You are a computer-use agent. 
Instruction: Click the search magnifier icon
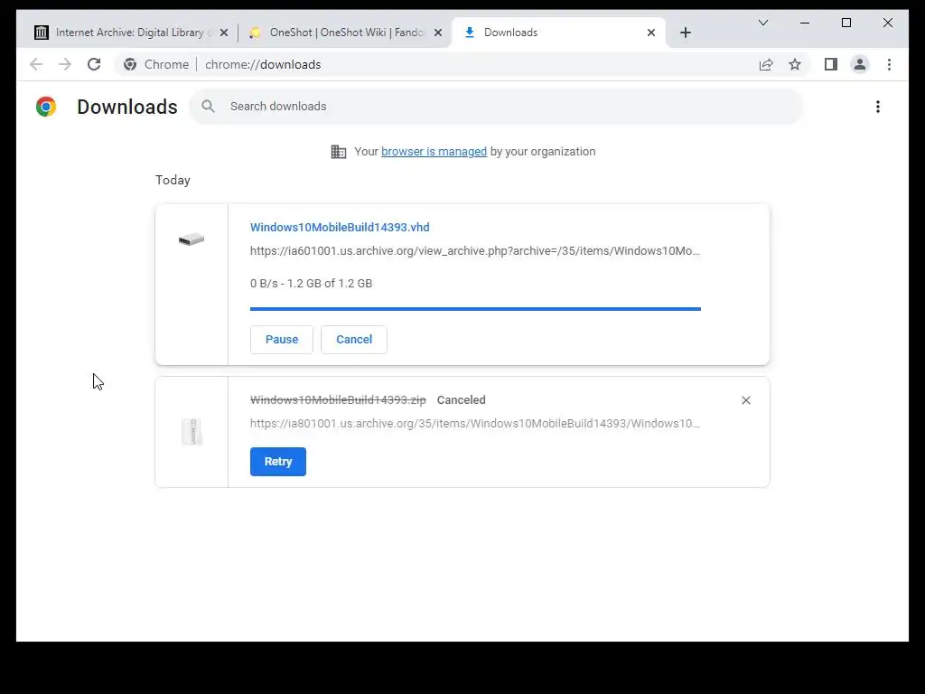click(208, 107)
